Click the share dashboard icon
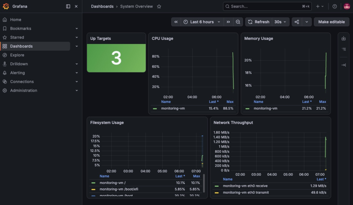Viewport: 353px width, 205px height. point(297,22)
